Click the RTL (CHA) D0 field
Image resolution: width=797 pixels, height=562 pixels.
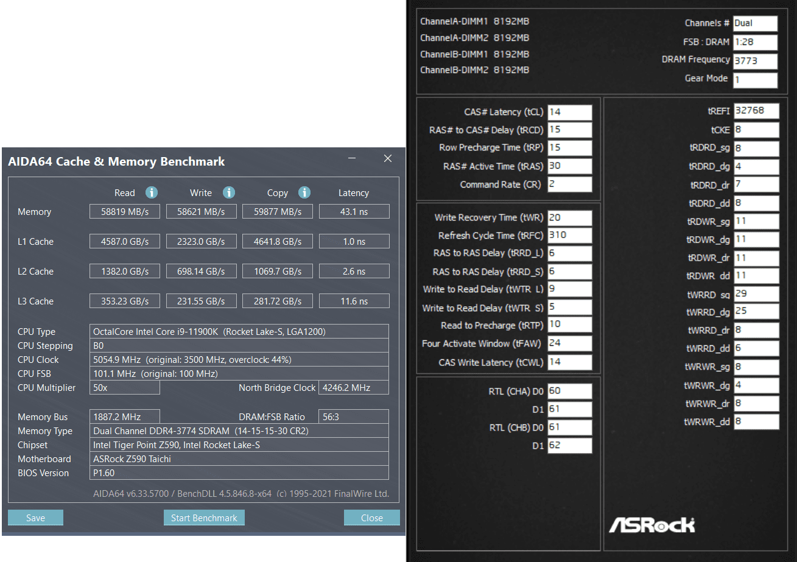pos(569,391)
